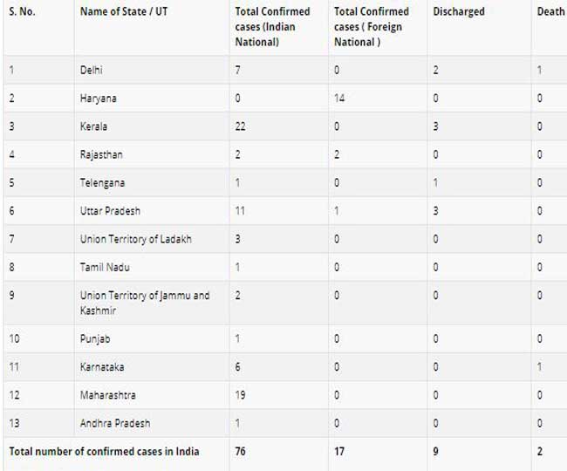567x471 pixels.
Task: Click Maharashtra's Indian National count 19
Action: (x=240, y=395)
